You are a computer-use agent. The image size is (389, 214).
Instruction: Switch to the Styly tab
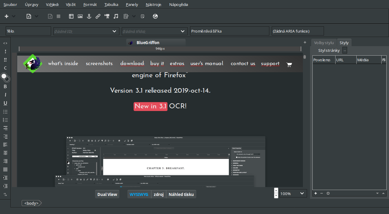[x=344, y=43]
